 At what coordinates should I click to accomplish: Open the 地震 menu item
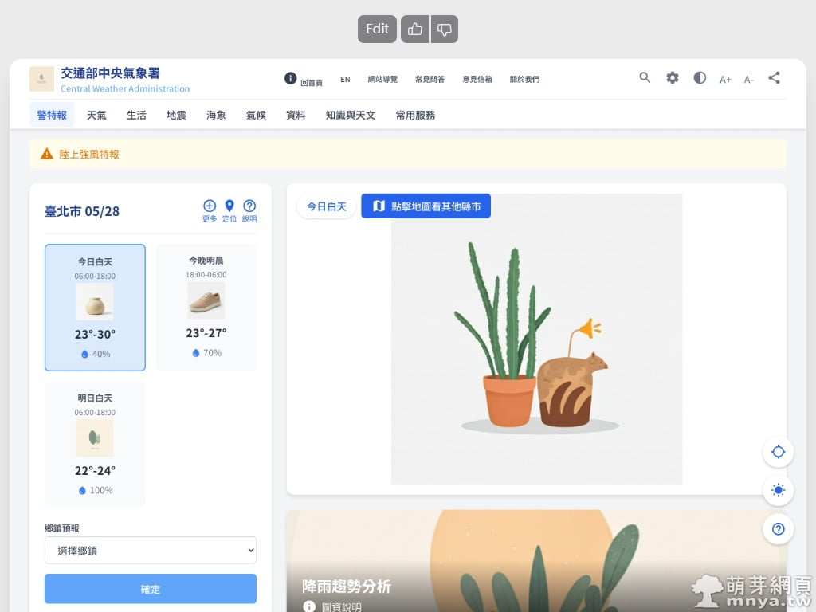176,115
